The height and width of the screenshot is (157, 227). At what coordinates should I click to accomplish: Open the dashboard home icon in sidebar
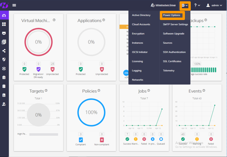(x=4, y=15)
